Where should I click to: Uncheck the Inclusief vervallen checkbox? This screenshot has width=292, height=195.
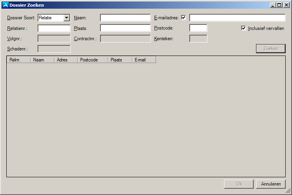pos(243,28)
